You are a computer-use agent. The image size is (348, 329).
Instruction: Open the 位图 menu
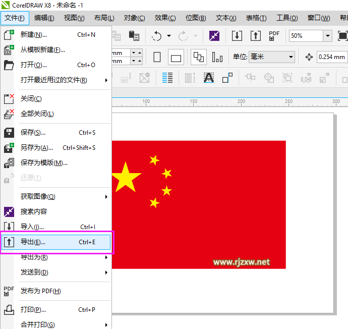coord(196,18)
